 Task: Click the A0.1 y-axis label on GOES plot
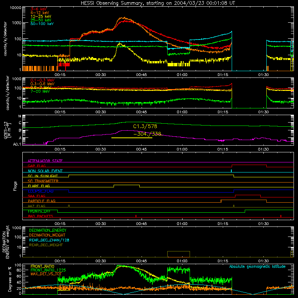[17, 145]
